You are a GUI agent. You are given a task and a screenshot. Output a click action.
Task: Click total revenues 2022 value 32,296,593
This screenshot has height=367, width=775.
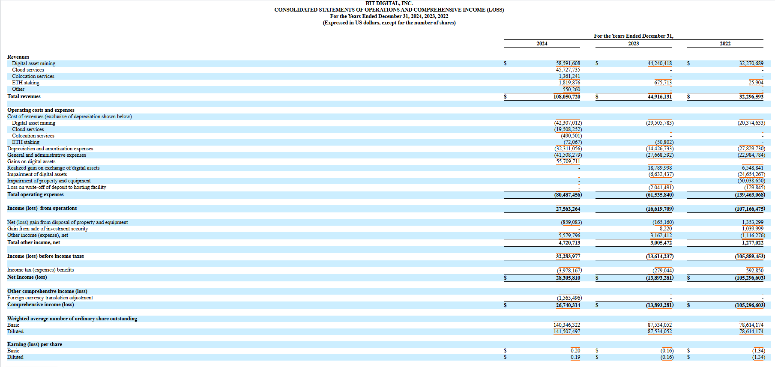pos(751,97)
